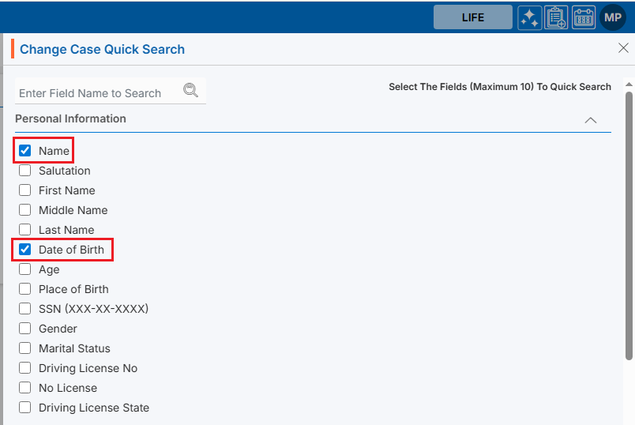Click the MP user profile avatar
635x425 pixels.
[x=613, y=17]
